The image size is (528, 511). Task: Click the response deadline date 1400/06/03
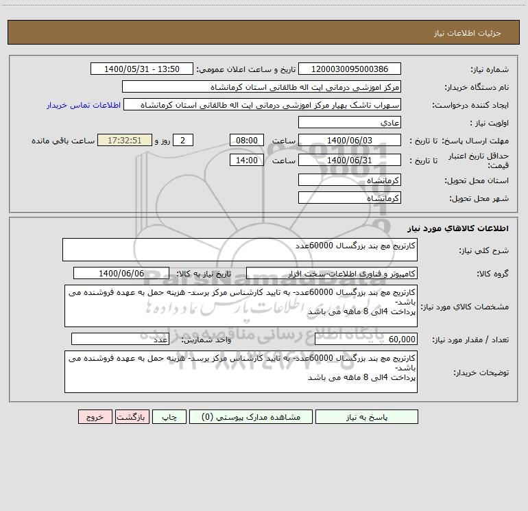click(x=350, y=140)
